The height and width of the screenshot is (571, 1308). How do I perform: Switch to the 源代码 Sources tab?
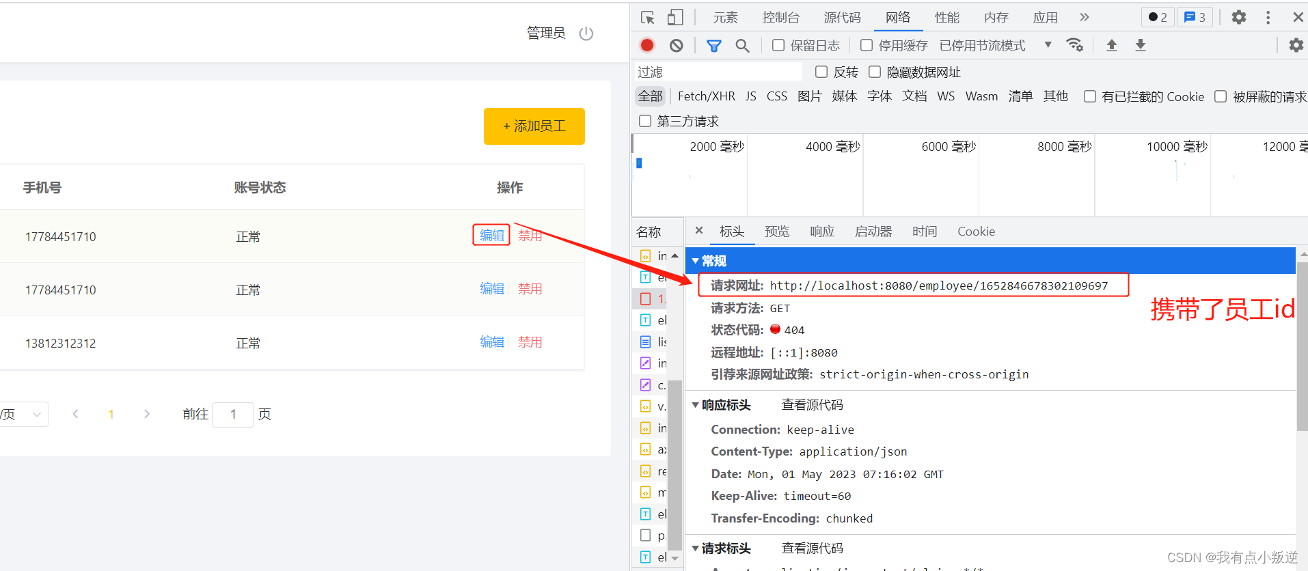842,18
